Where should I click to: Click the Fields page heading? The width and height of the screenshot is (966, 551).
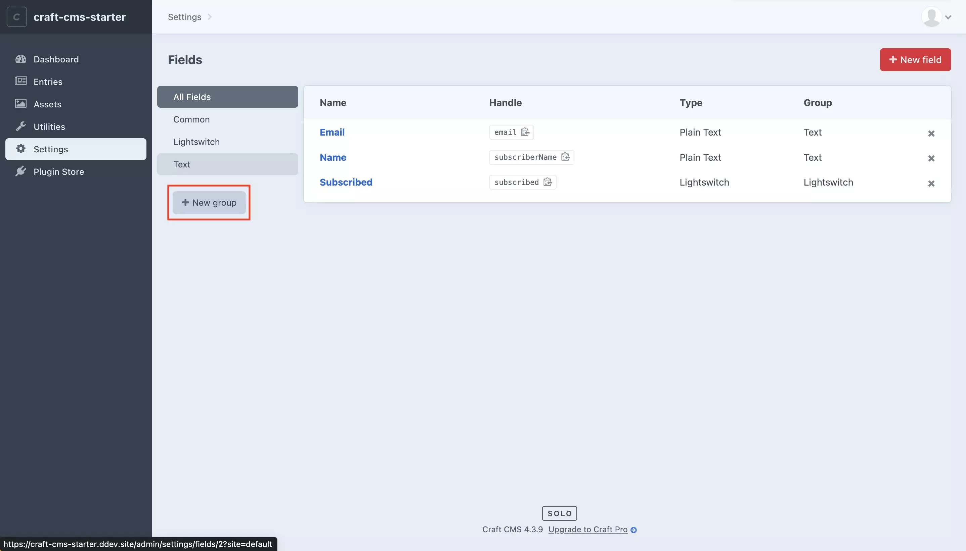point(185,59)
